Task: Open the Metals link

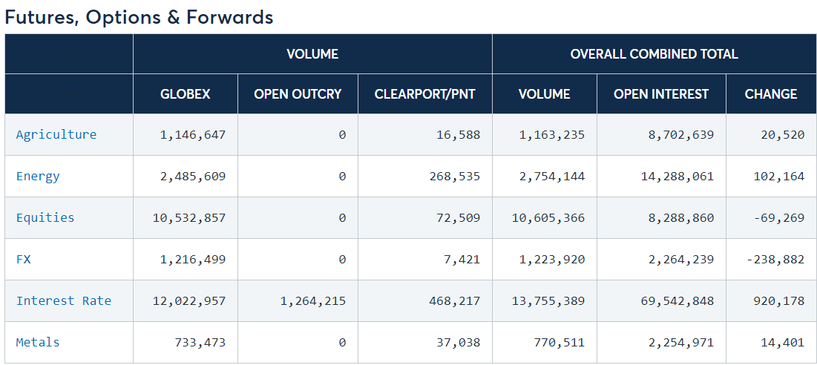Action: [x=38, y=343]
